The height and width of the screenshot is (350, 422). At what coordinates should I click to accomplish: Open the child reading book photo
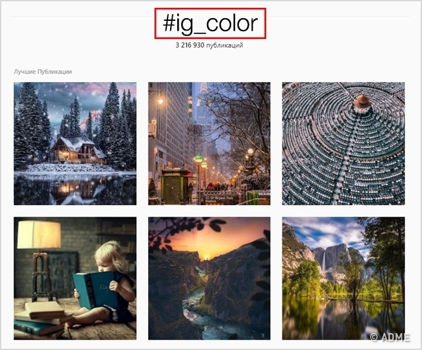point(75,278)
